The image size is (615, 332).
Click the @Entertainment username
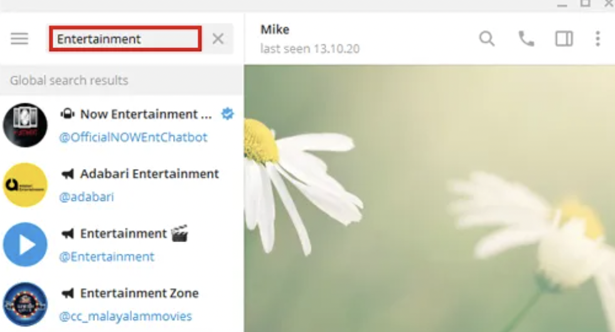point(107,257)
